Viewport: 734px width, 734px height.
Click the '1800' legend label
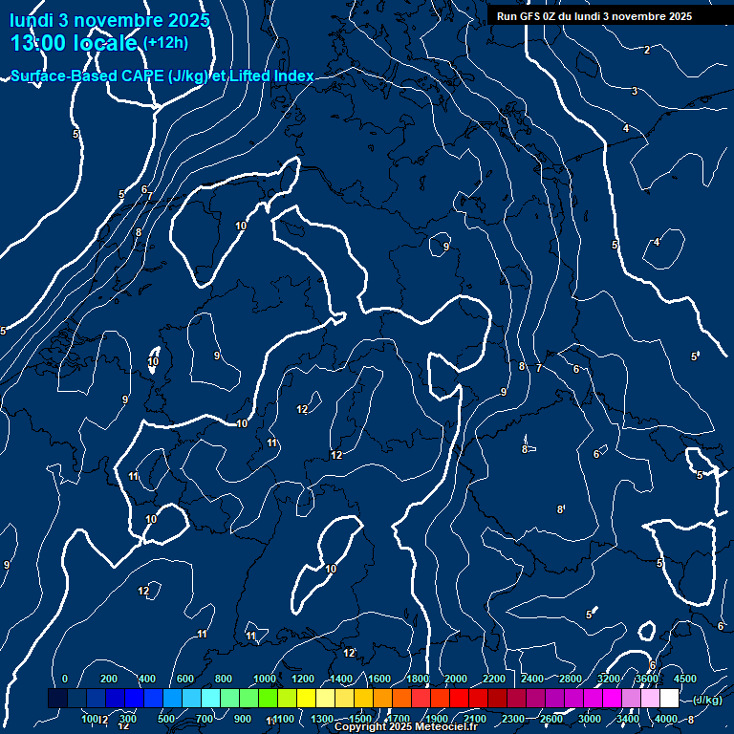point(418,679)
